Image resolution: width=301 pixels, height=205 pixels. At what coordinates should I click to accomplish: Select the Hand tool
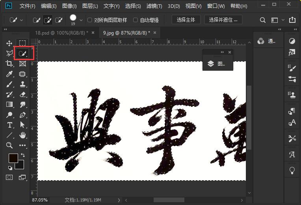(x=22, y=135)
